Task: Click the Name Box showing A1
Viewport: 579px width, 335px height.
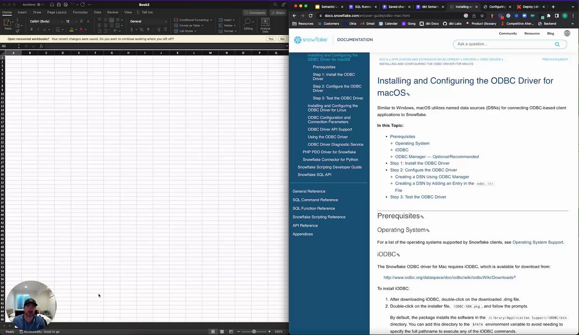Action: click(9, 46)
